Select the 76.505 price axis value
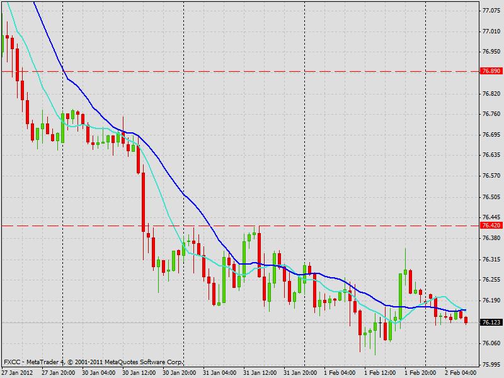The height and width of the screenshot is (378, 504). (491, 197)
